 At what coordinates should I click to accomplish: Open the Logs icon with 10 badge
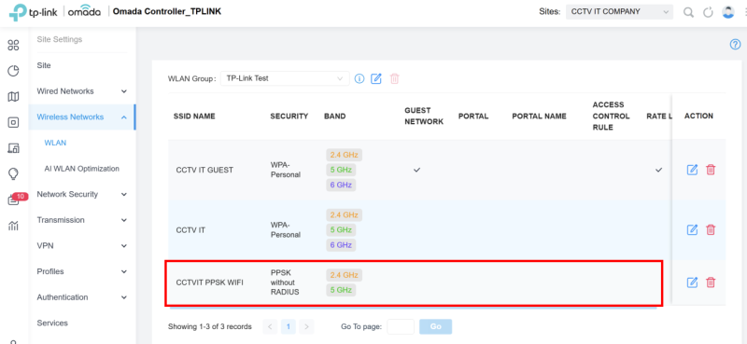pos(13,200)
